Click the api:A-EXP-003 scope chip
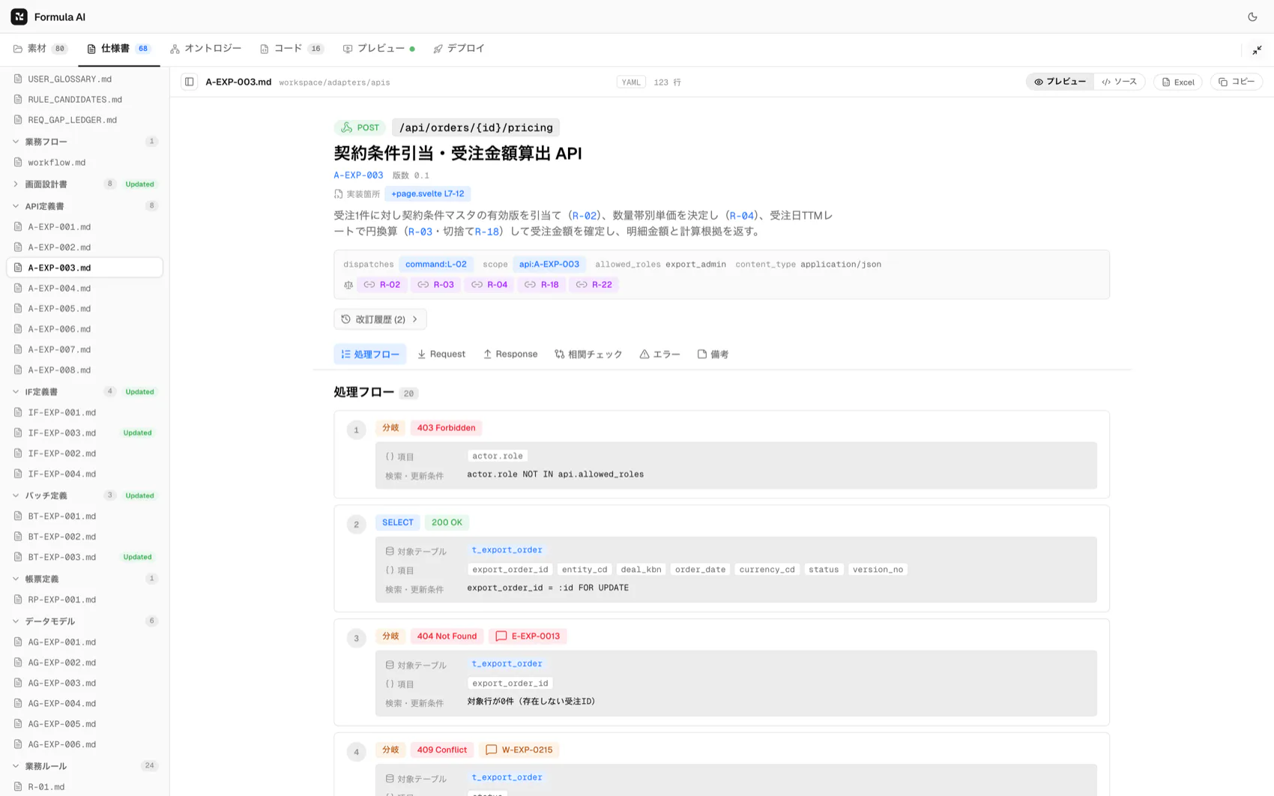 [549, 265]
